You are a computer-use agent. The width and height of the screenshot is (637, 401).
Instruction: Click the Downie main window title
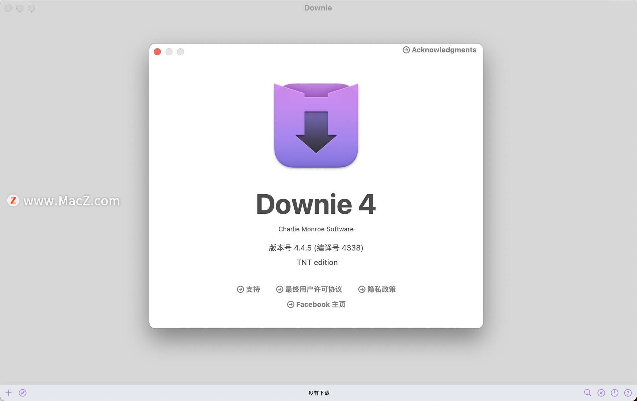pos(318,8)
